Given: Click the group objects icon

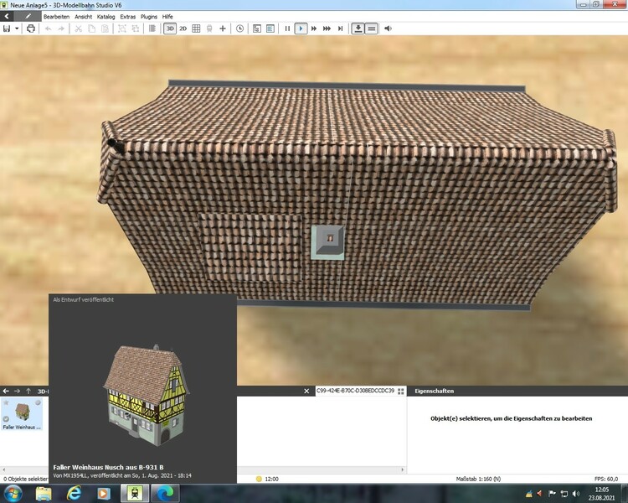Looking at the screenshot, I should pyautogui.click(x=122, y=29).
